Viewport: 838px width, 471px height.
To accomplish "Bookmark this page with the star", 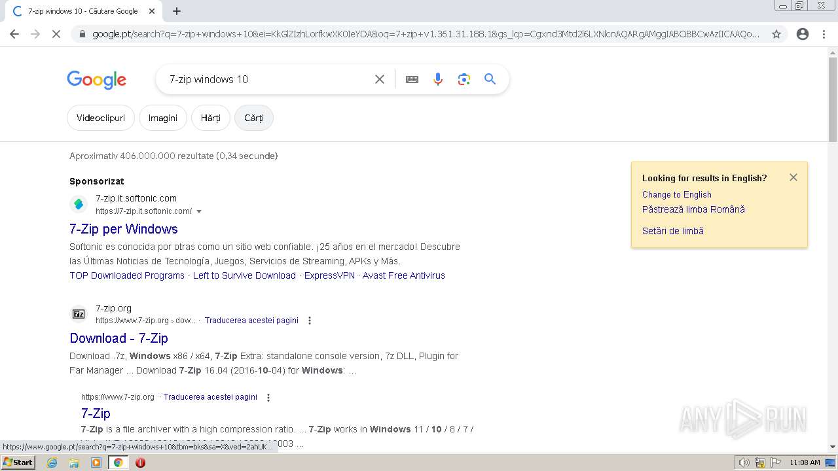I will [x=776, y=34].
